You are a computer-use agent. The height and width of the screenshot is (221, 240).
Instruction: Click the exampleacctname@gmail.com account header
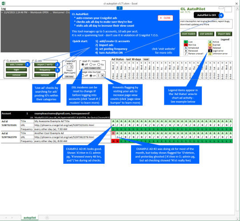(x=62, y=114)
